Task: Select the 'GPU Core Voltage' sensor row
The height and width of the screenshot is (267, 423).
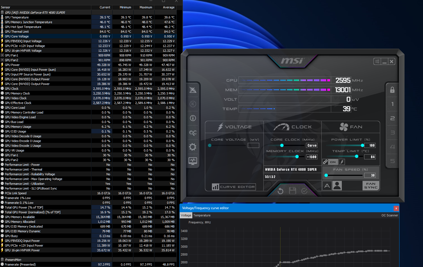Action: (x=88, y=36)
